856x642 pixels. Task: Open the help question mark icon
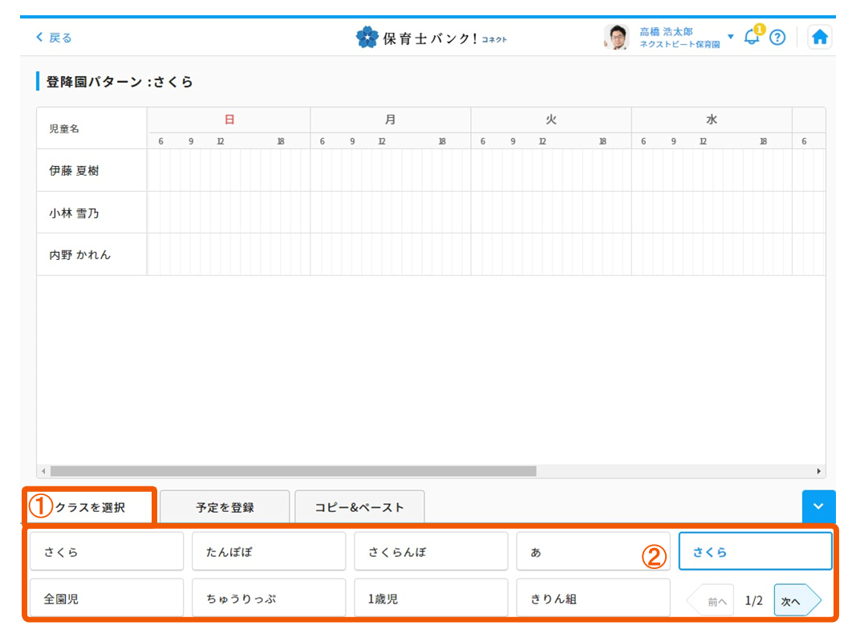(x=777, y=37)
